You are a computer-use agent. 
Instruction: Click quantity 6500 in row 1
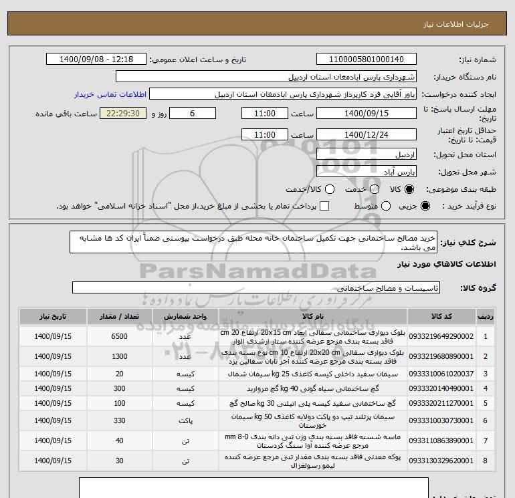coord(119,336)
